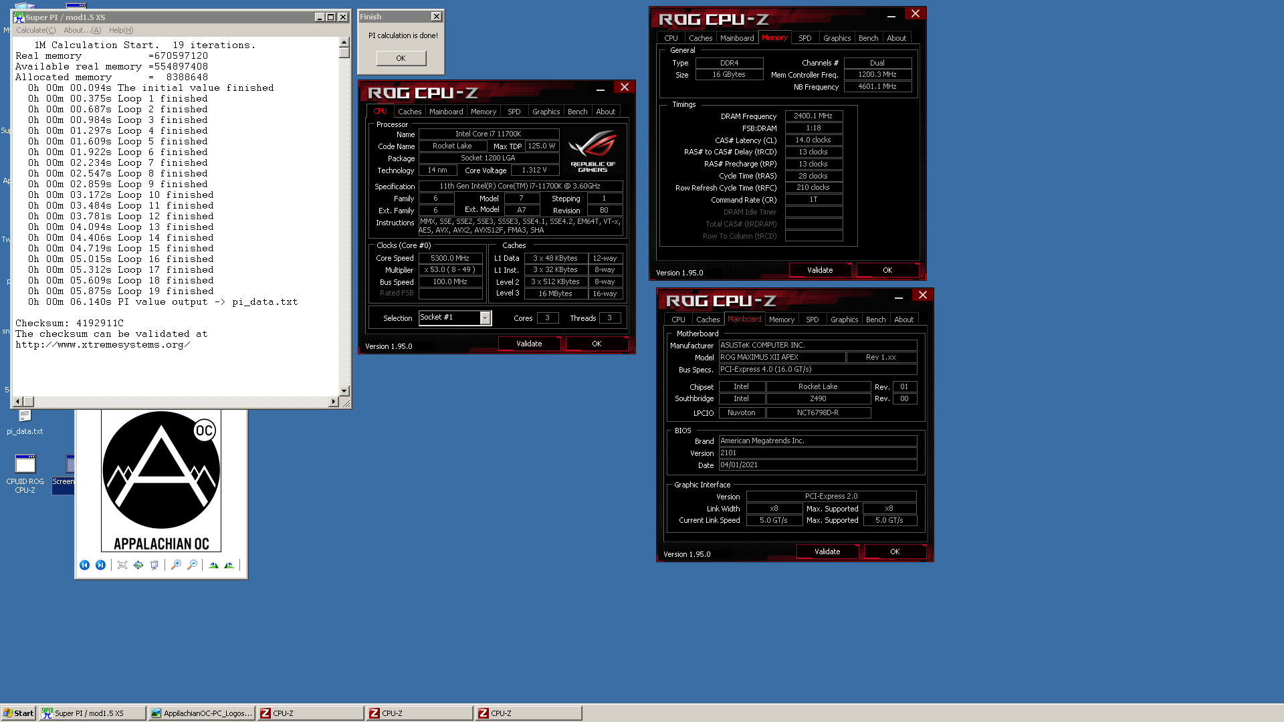Screen dimensions: 1284x722
Task: Click OK in the Finish dialog
Action: (x=401, y=58)
